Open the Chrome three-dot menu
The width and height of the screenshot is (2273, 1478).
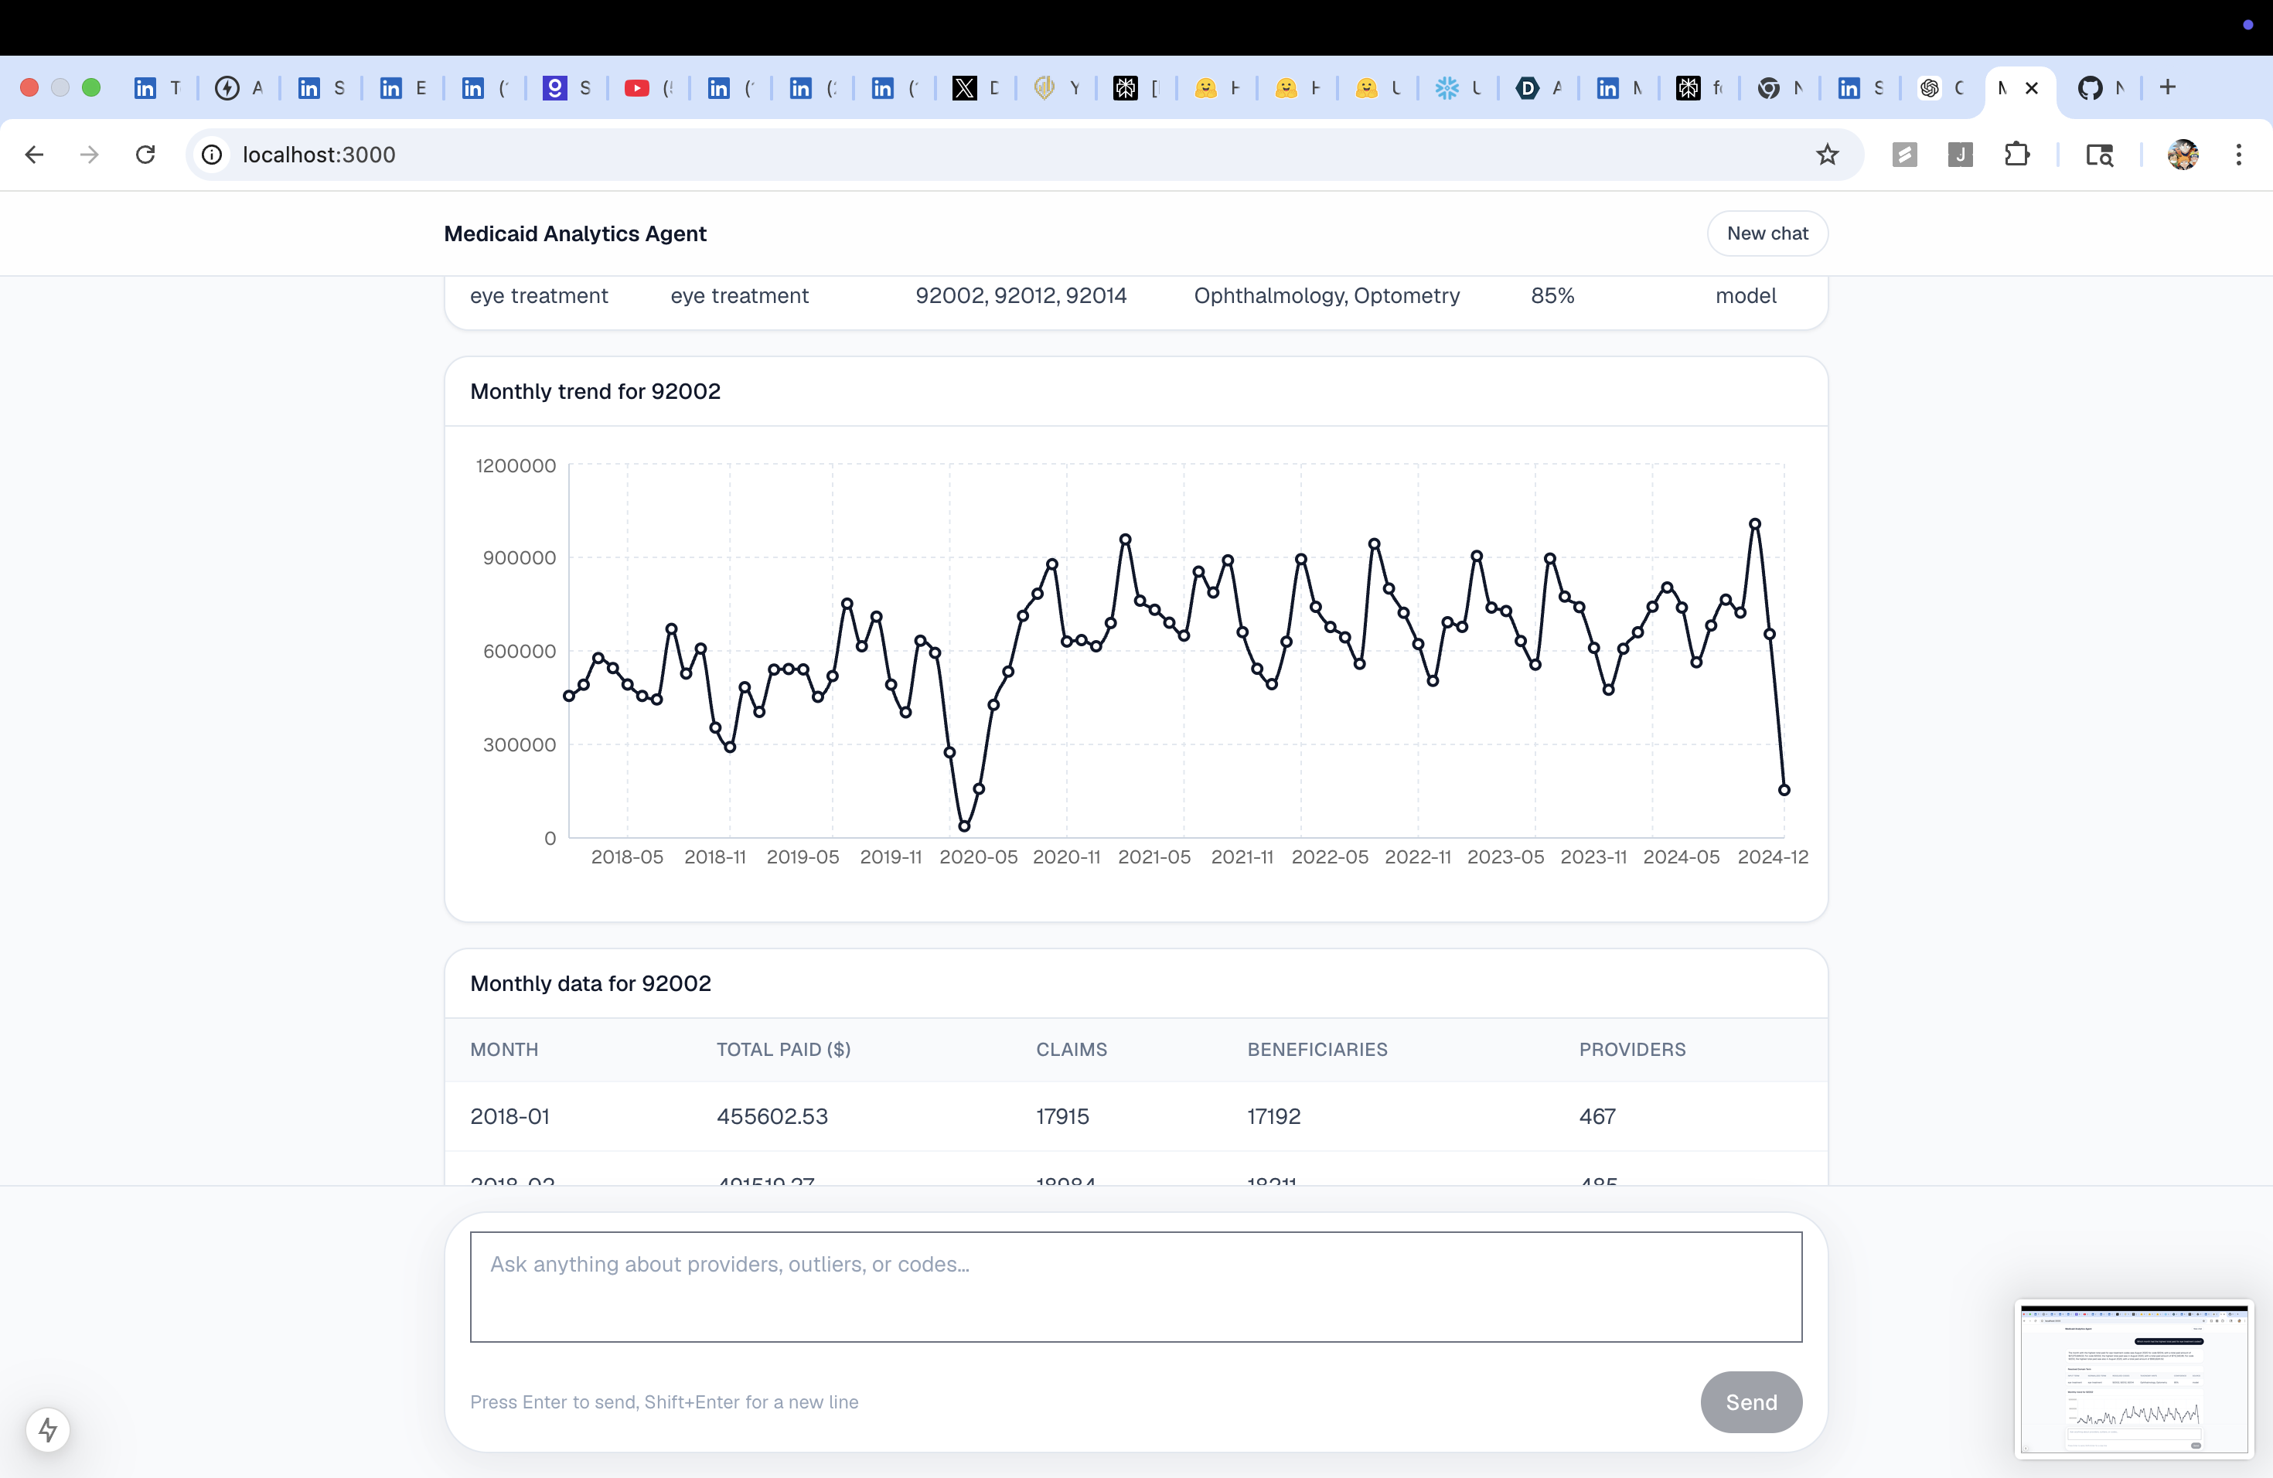(2239, 155)
